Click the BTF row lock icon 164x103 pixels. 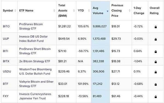click(x=156, y=84)
